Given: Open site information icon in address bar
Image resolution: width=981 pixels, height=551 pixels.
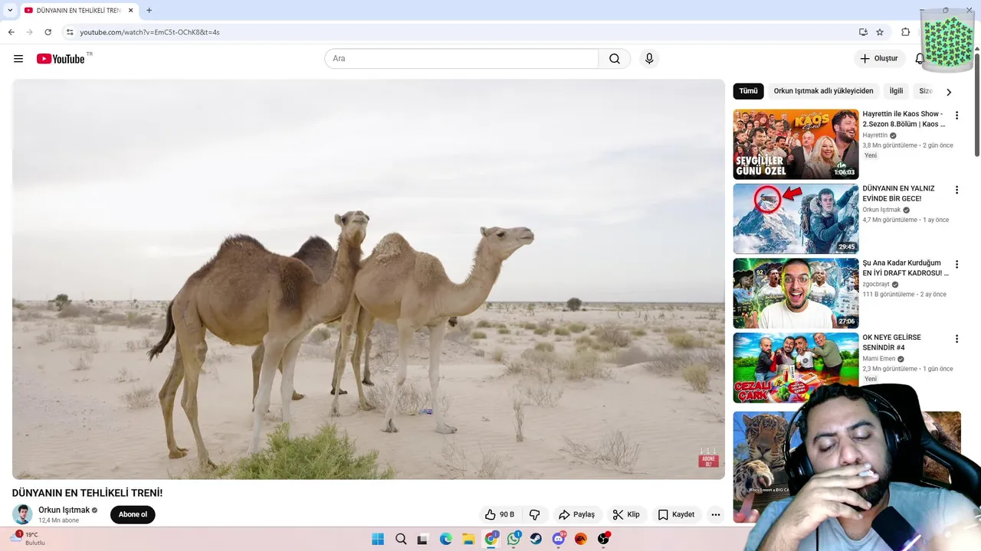Looking at the screenshot, I should 69,32.
